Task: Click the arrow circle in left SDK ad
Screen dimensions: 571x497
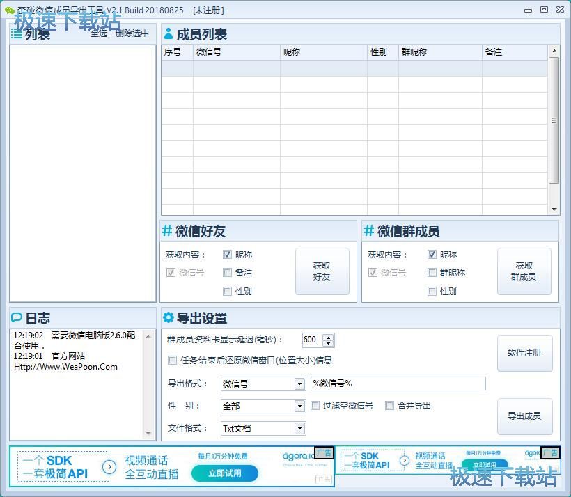Action: click(109, 467)
